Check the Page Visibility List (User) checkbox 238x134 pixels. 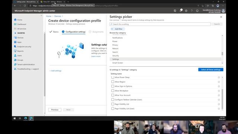113,108
